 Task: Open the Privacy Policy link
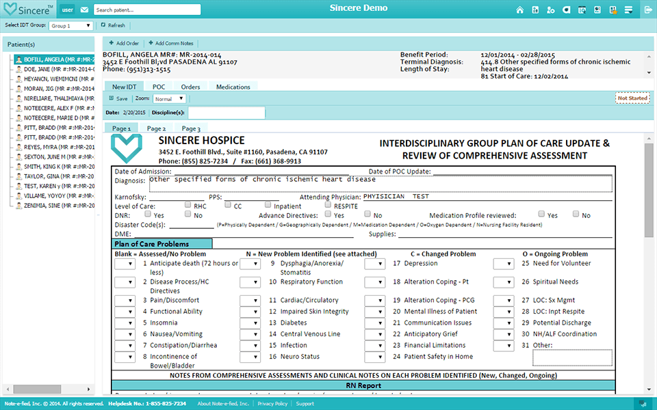point(272,404)
